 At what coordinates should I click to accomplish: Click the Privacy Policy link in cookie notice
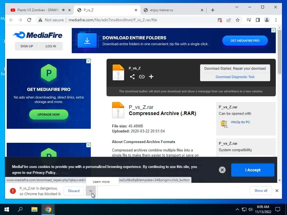pyautogui.click(x=44, y=172)
